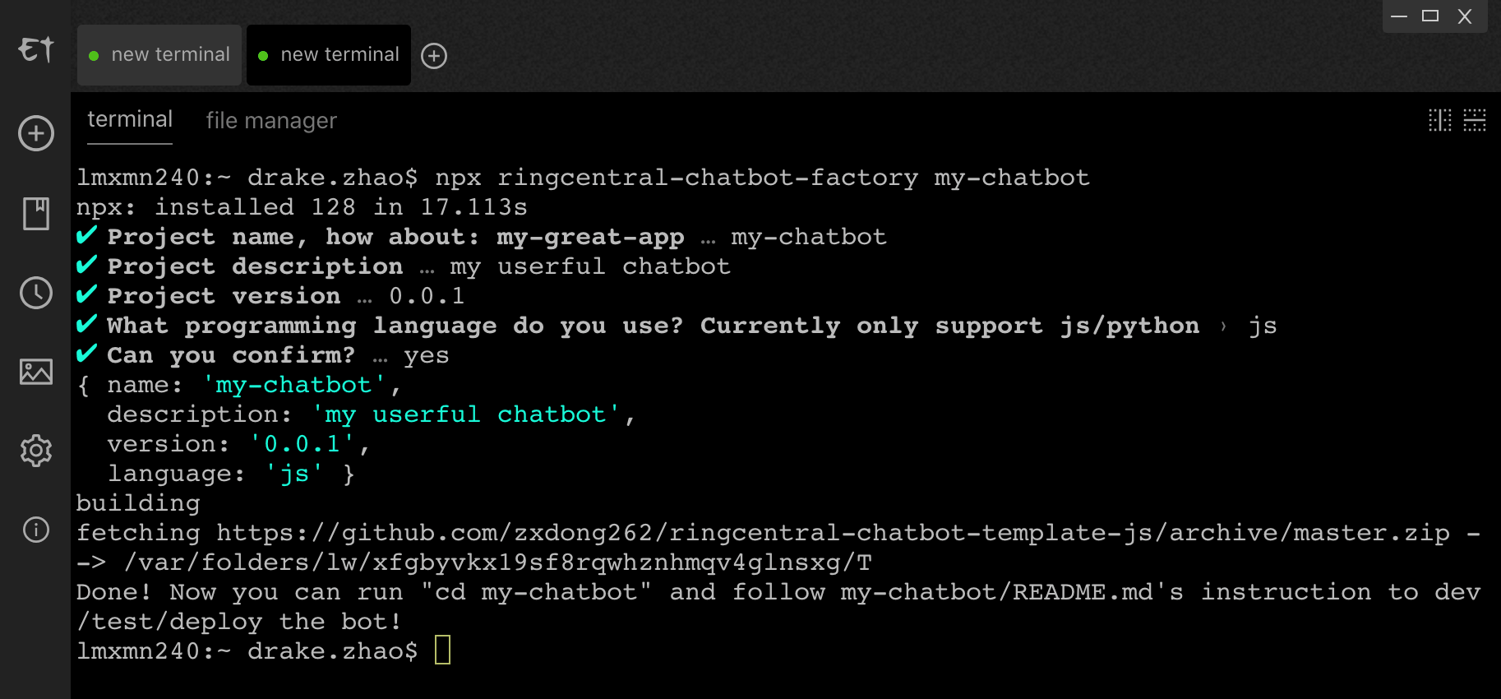Click the terminal cursor at prompt
This screenshot has width=1501, height=699.
pyautogui.click(x=442, y=650)
